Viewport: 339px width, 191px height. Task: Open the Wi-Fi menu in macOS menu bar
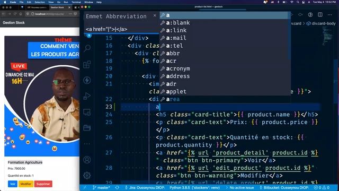pos(292,2)
